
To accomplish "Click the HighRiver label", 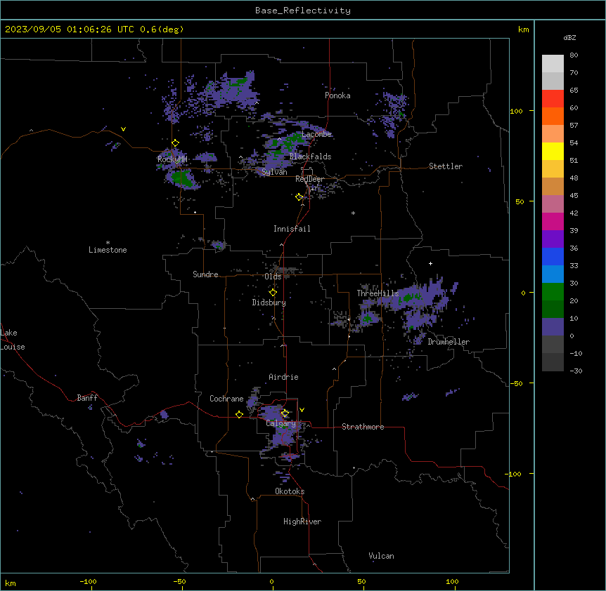I will (302, 522).
